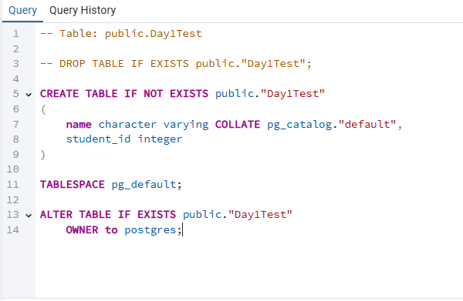Image resolution: width=463 pixels, height=301 pixels.
Task: Click the 'CREATE TABLE IF NOT EXISTS' keywords
Action: click(x=124, y=94)
